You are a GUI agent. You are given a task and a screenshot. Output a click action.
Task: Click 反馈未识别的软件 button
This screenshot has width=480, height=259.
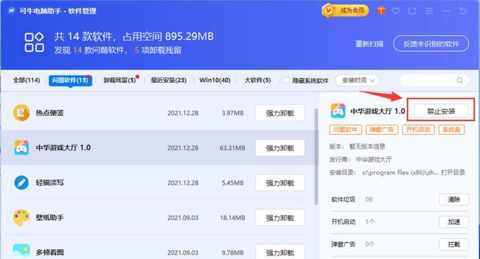pyautogui.click(x=431, y=44)
